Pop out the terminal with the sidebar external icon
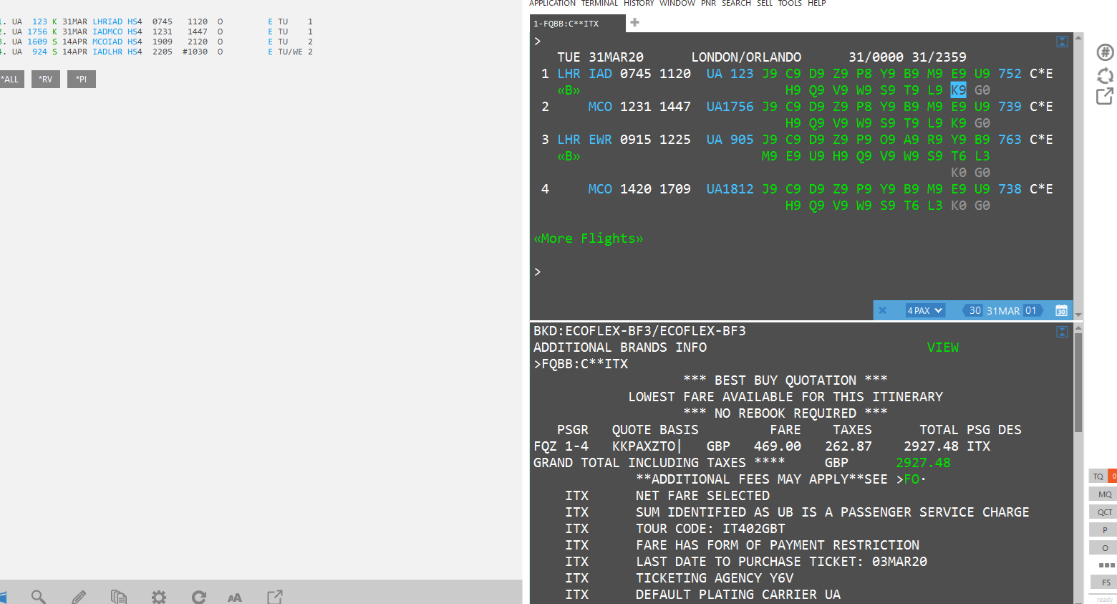Screen dimensions: 1117x604 (x=1105, y=96)
